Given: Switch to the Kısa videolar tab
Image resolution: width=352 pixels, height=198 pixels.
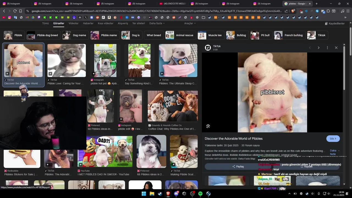Looking at the screenshot, I should click(106, 23).
